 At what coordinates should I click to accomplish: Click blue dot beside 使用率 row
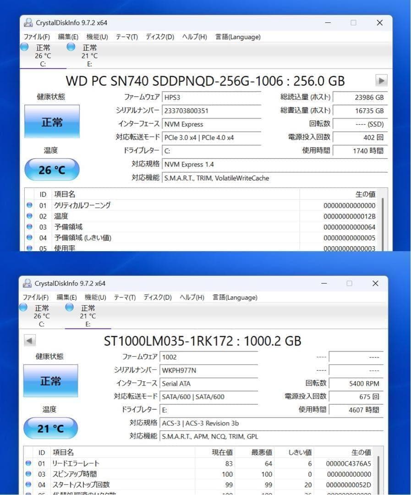(29, 247)
